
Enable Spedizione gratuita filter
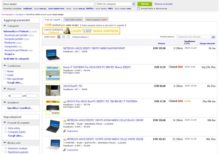pos(5,152)
